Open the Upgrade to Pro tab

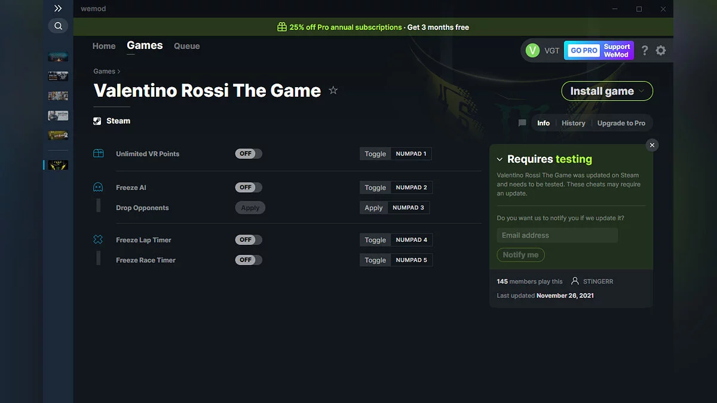tap(621, 123)
